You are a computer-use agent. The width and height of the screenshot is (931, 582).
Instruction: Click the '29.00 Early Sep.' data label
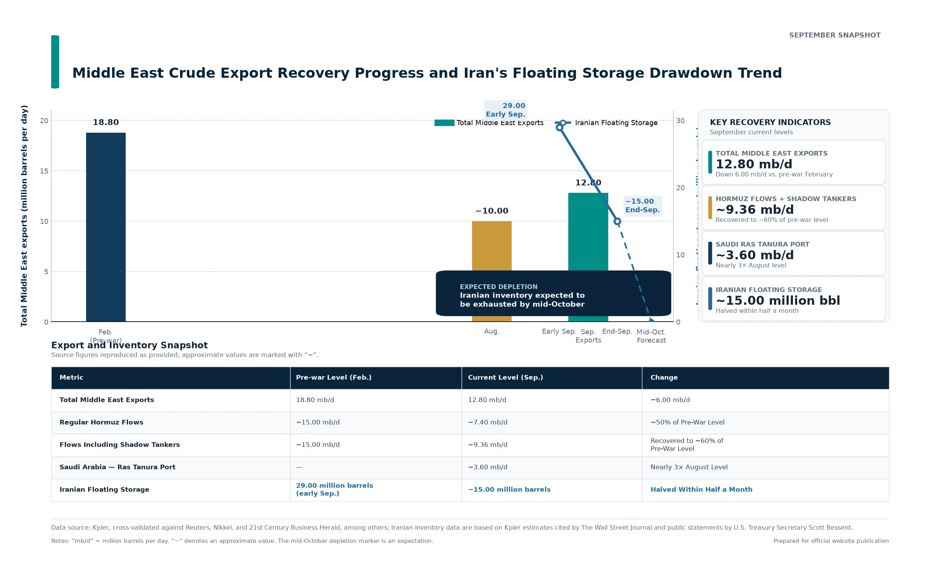coord(505,110)
